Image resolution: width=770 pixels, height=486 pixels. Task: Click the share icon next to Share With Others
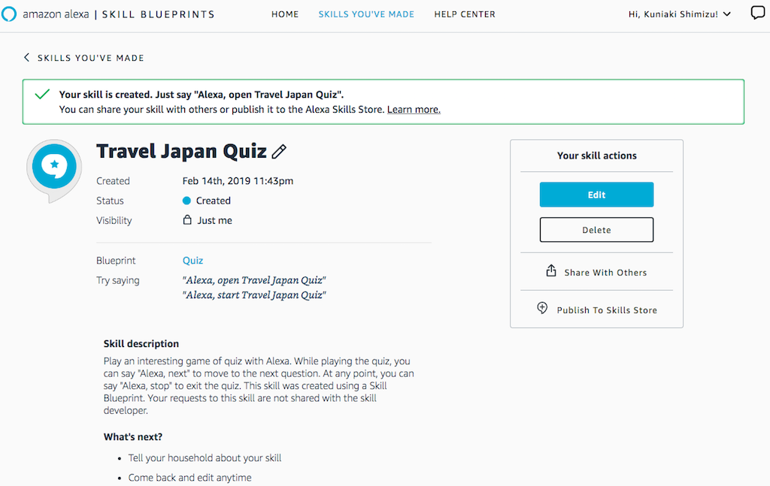[x=551, y=270]
